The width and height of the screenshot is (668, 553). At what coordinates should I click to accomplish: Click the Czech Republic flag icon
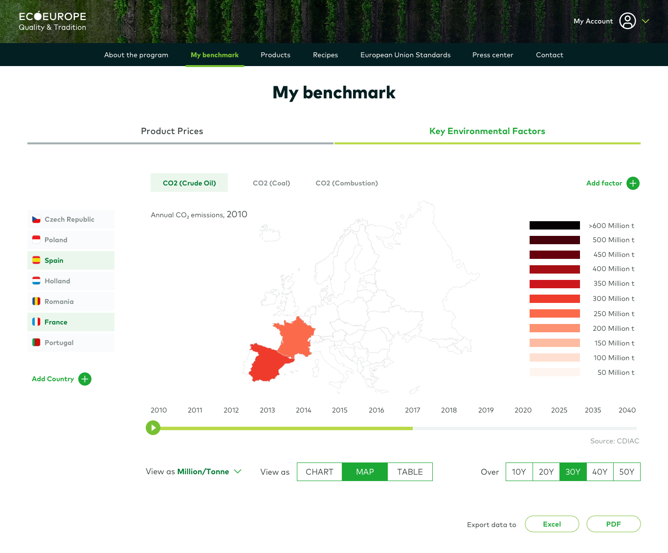[36, 219]
